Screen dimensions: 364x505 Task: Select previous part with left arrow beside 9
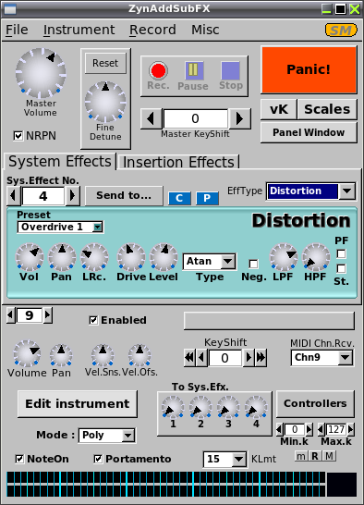point(10,315)
